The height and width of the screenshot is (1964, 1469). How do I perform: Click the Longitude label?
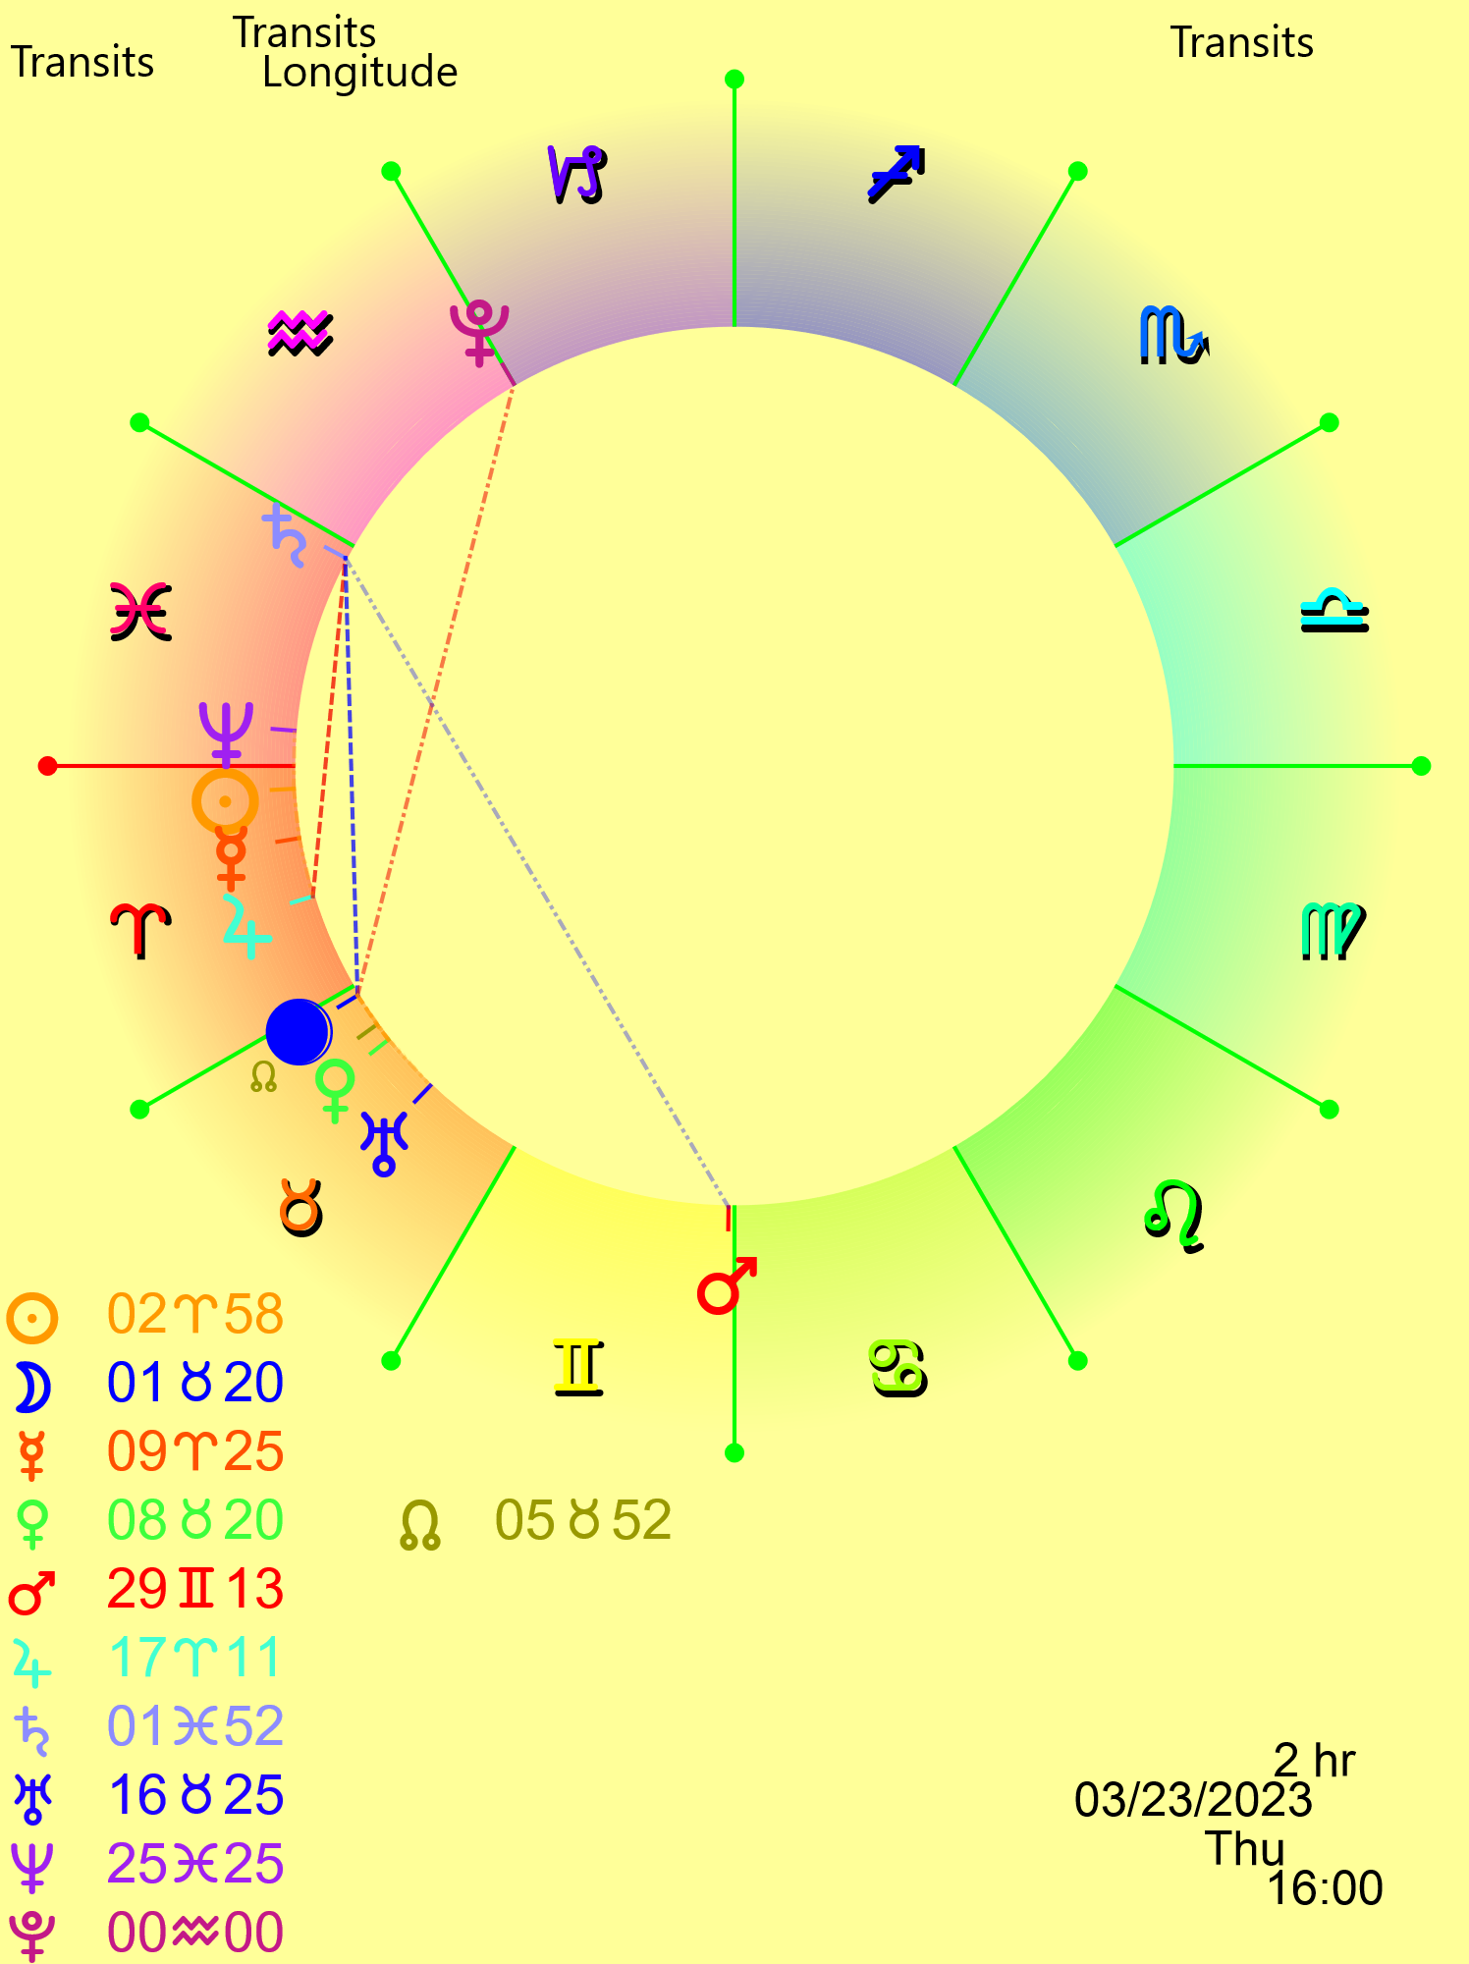359,73
